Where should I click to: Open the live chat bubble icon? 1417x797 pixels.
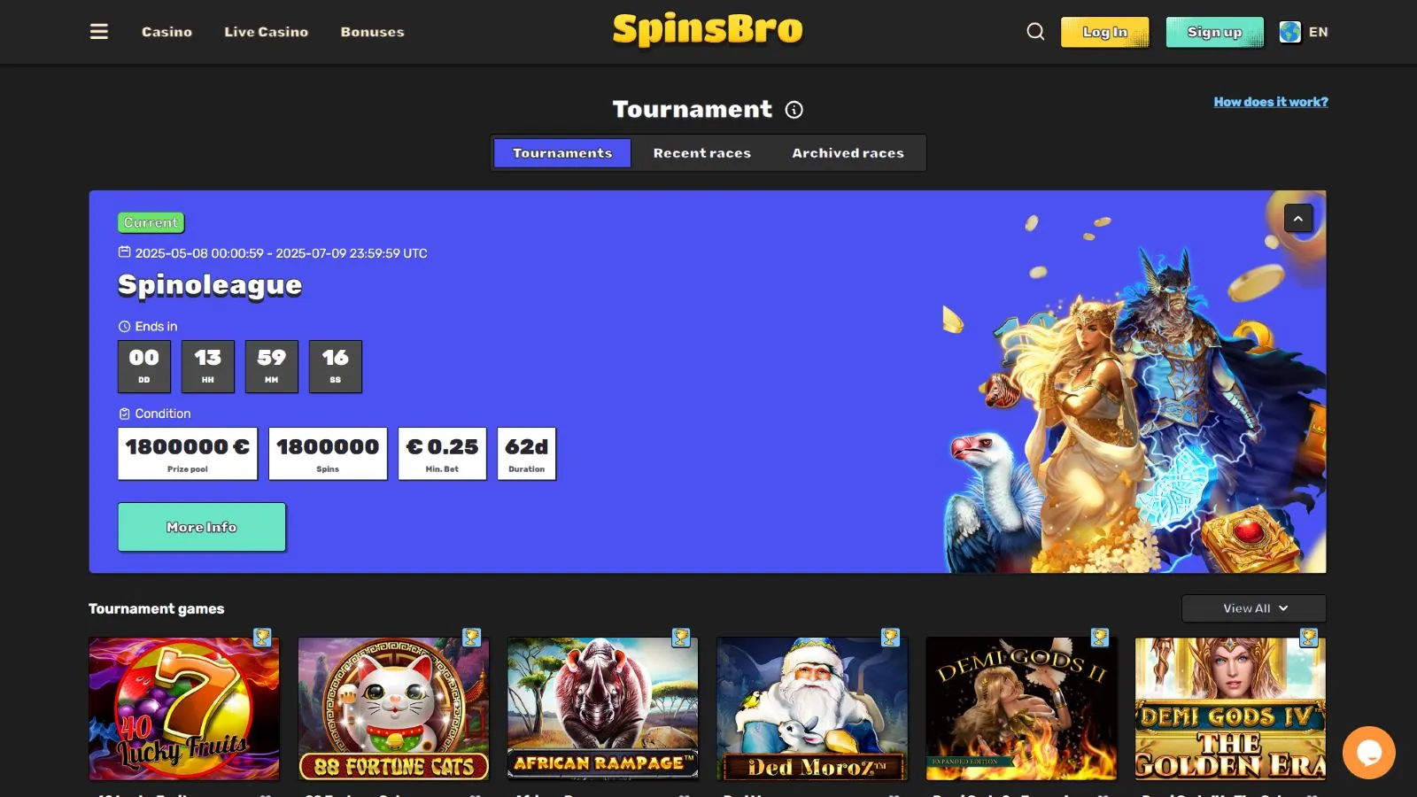click(1368, 753)
